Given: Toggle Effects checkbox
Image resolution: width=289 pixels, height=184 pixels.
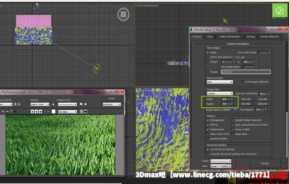Looking at the screenshot, I should tap(208, 125).
